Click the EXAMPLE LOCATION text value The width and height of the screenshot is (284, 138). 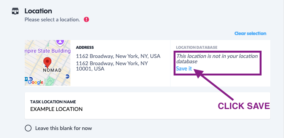[56, 109]
